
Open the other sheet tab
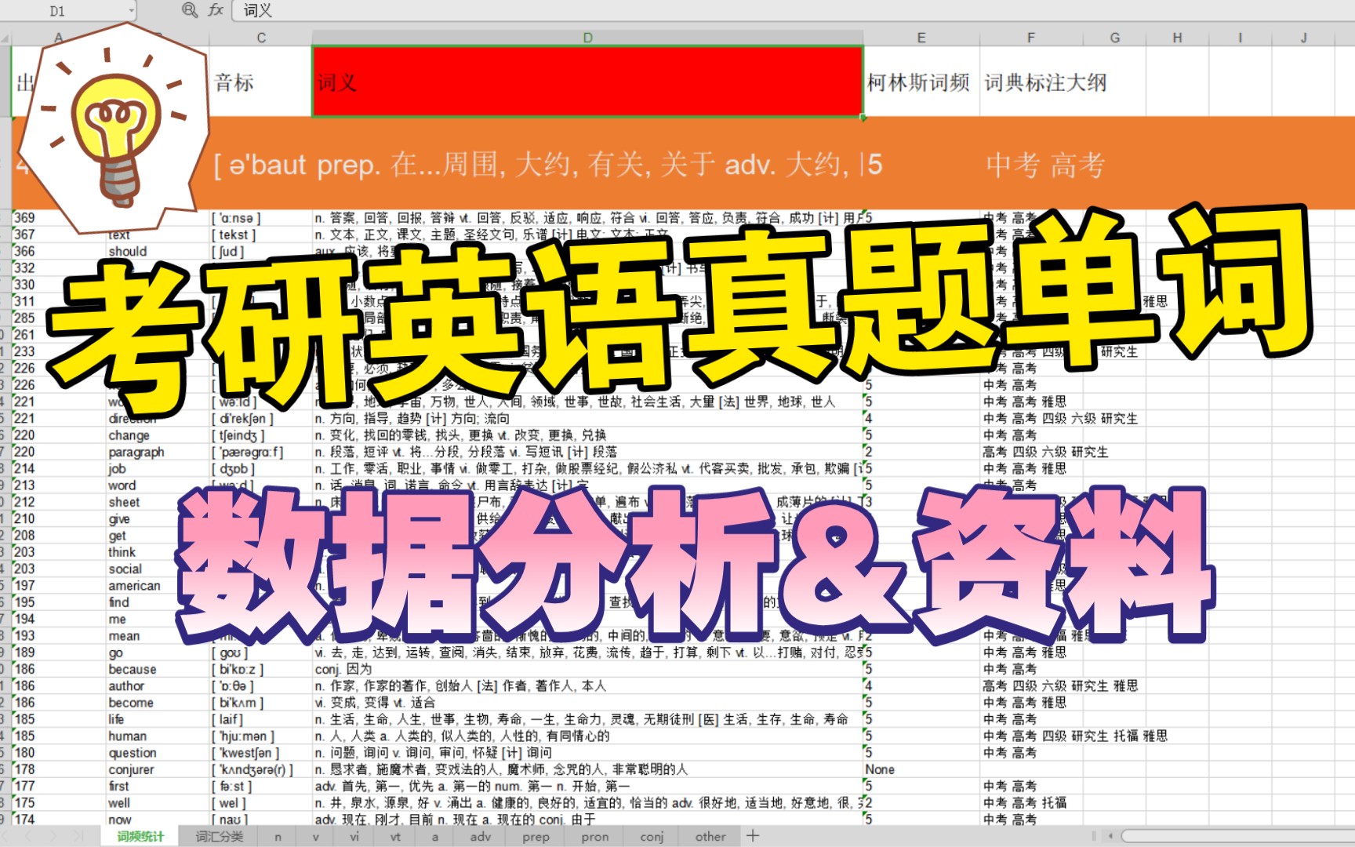710,837
